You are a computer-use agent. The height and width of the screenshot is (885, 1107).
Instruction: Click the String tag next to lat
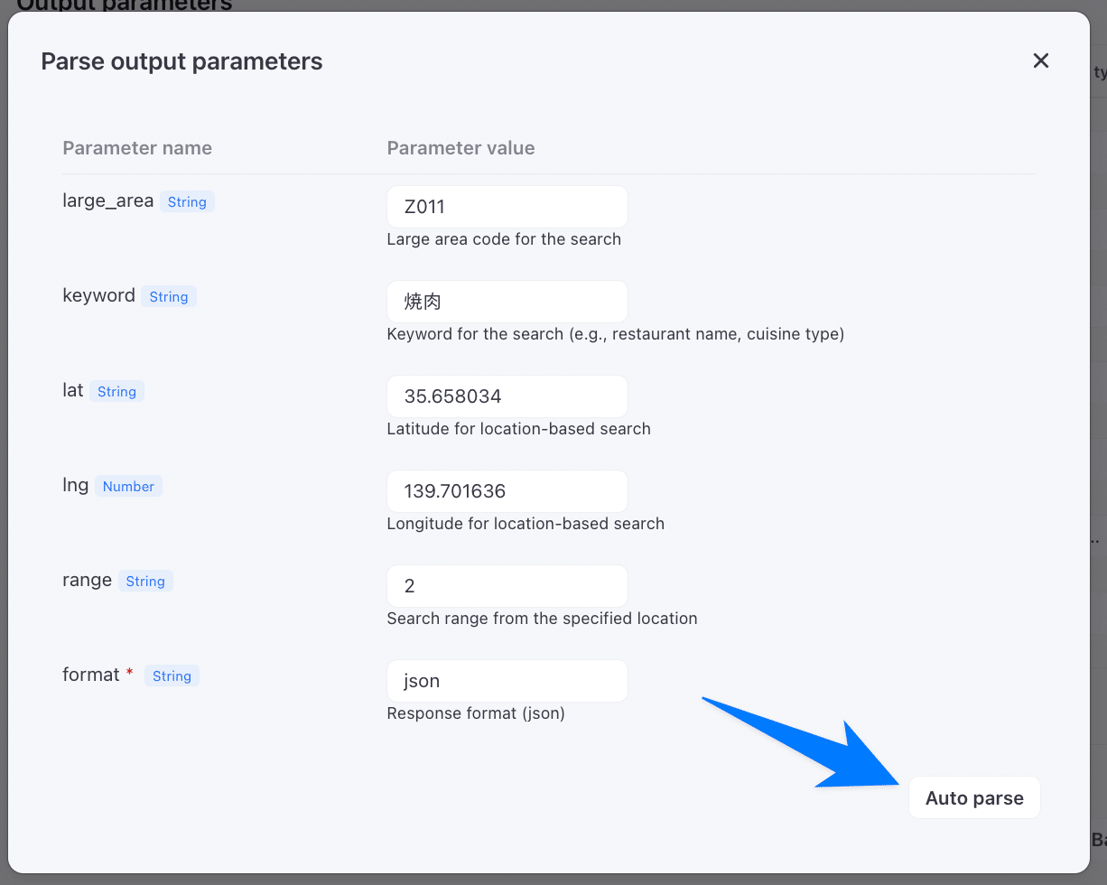click(116, 392)
